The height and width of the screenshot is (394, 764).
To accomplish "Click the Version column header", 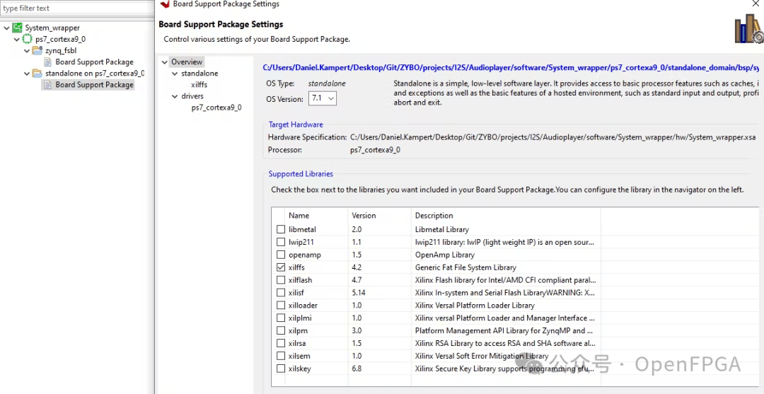I will click(x=364, y=215).
